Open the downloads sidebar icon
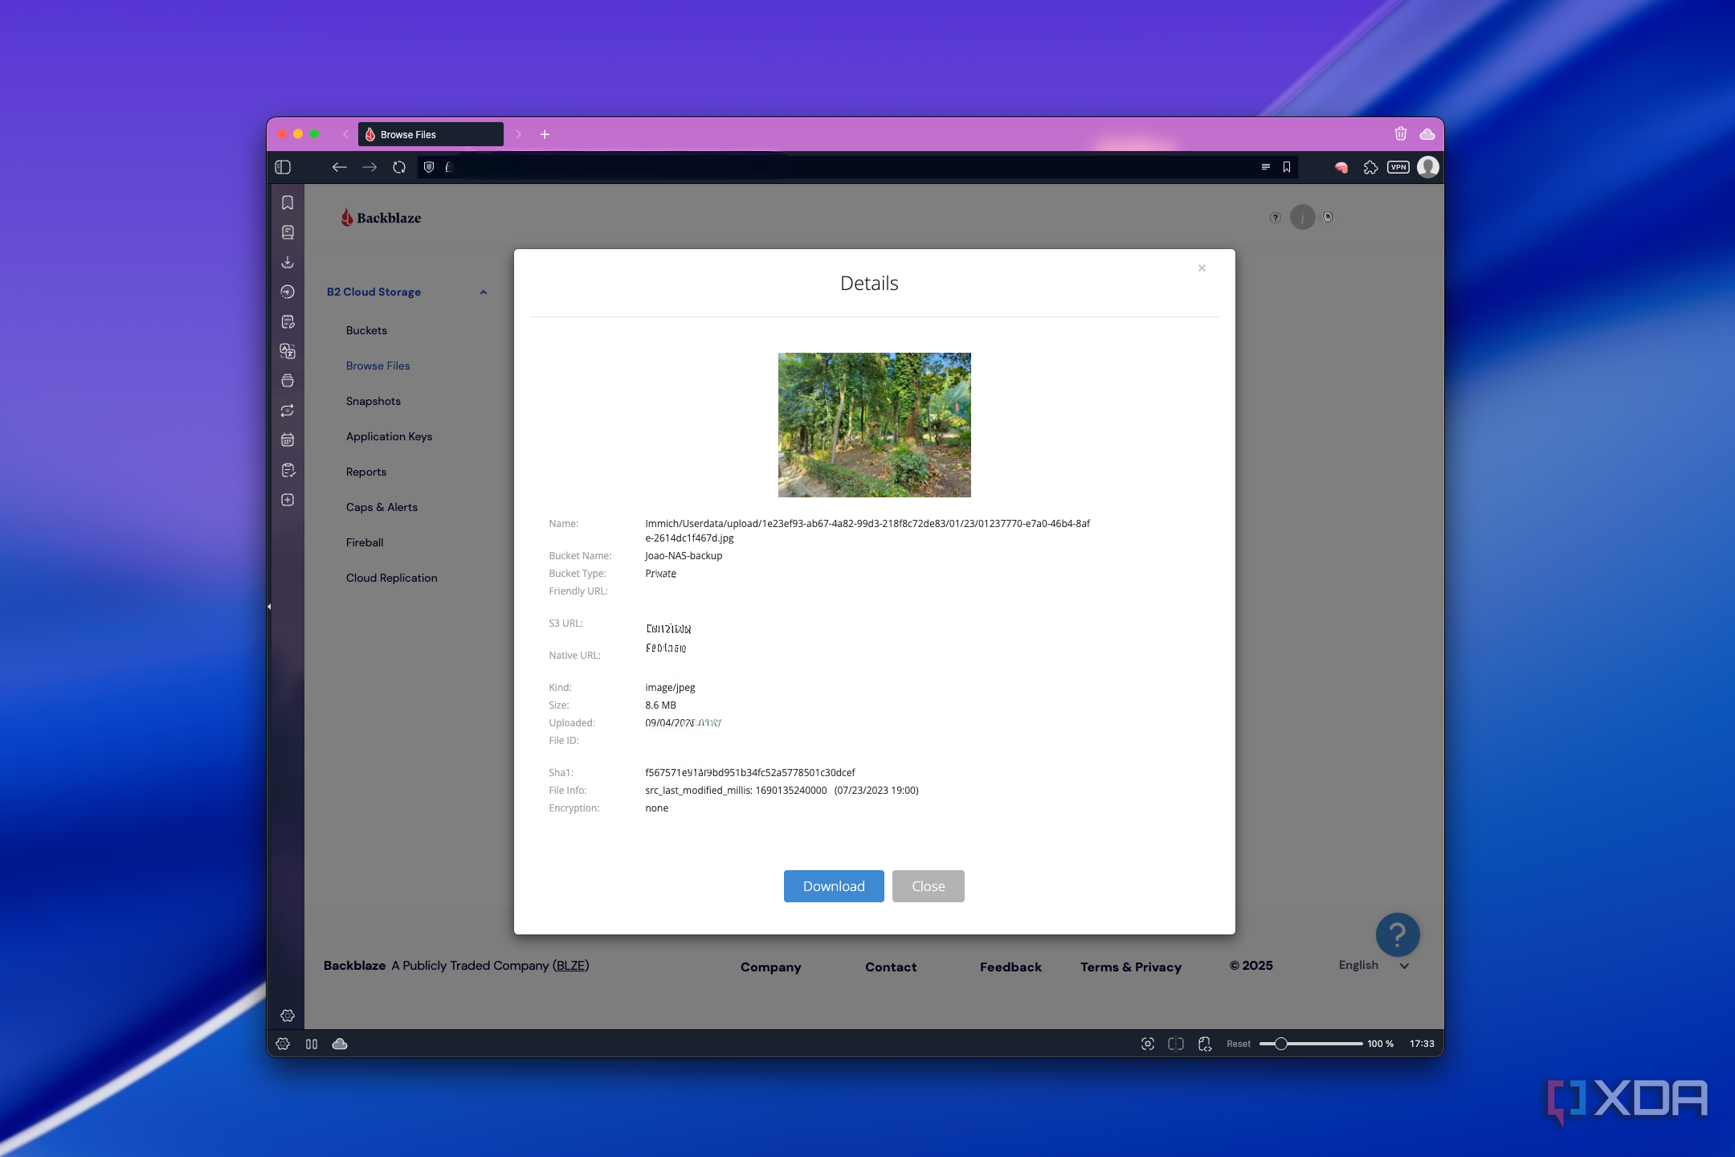The width and height of the screenshot is (1735, 1157). click(288, 262)
